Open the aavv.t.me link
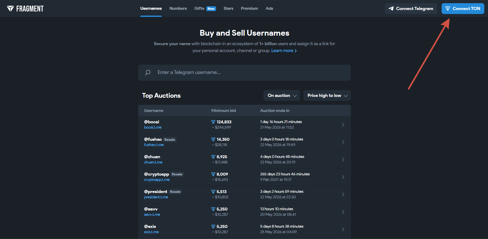488x239 pixels. pyautogui.click(x=152, y=214)
